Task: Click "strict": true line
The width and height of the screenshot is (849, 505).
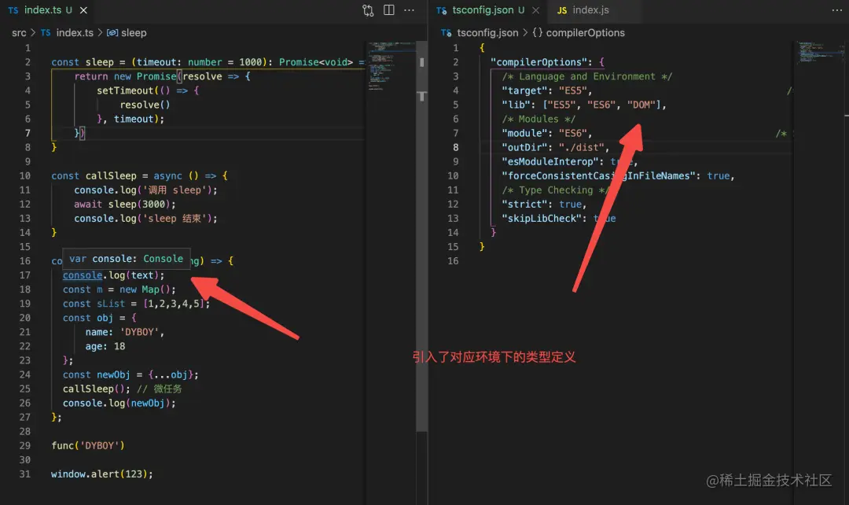Action: click(x=544, y=205)
